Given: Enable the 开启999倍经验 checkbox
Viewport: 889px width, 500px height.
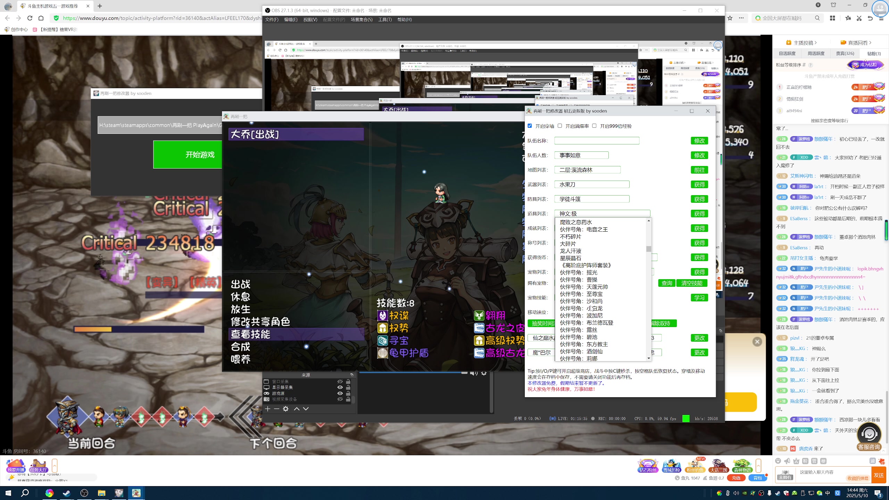Looking at the screenshot, I should coord(594,126).
